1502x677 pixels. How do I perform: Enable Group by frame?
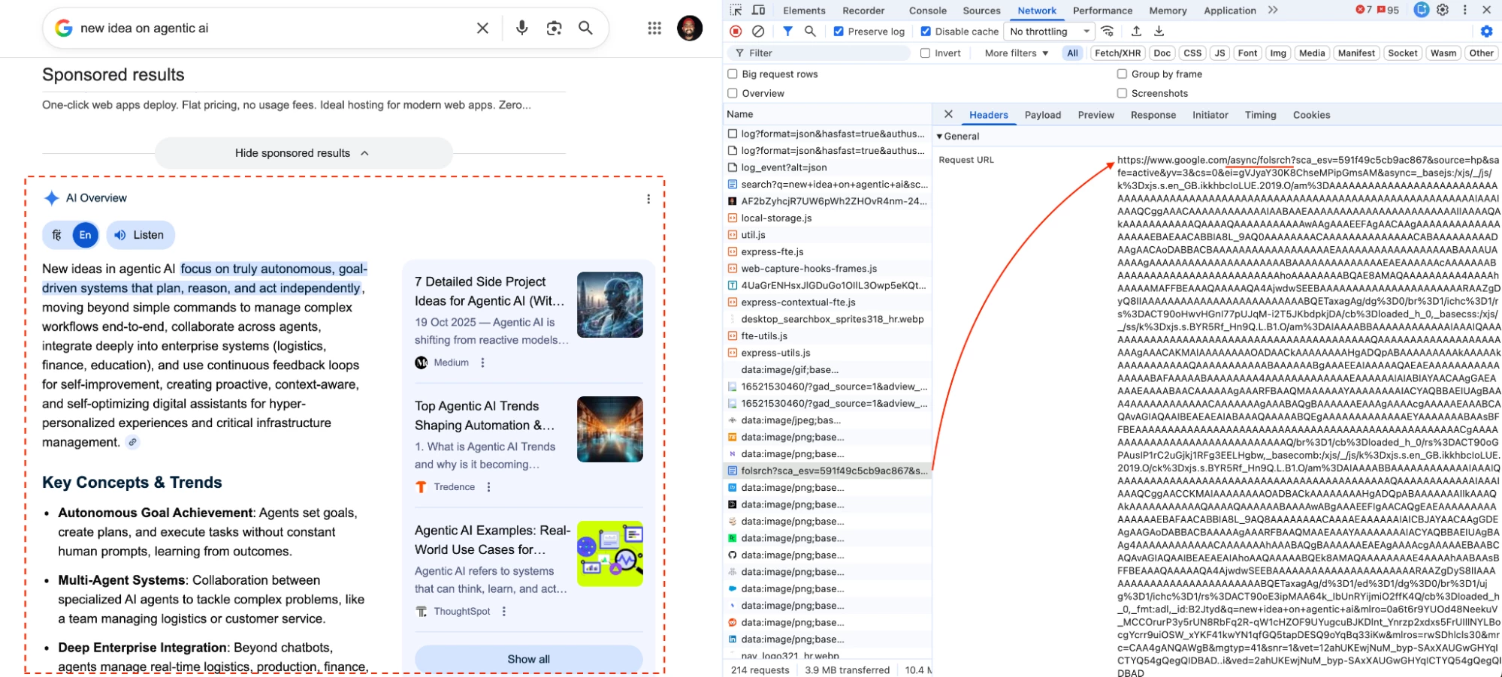[1122, 74]
